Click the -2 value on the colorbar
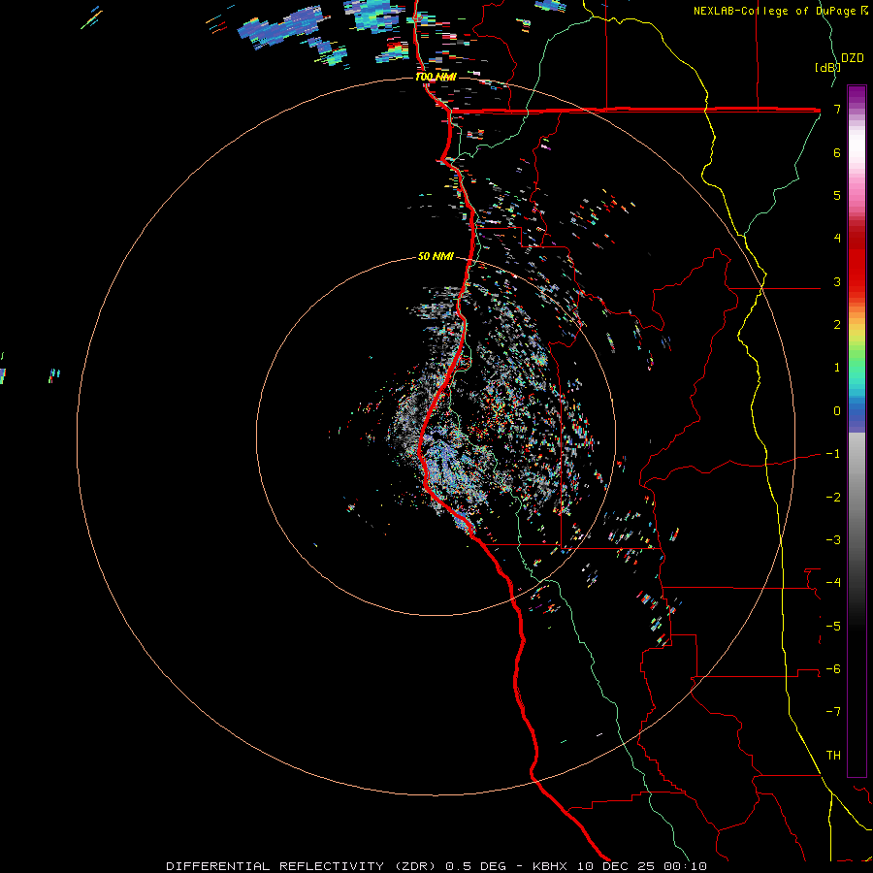Image resolution: width=873 pixels, height=873 pixels. tap(833, 498)
